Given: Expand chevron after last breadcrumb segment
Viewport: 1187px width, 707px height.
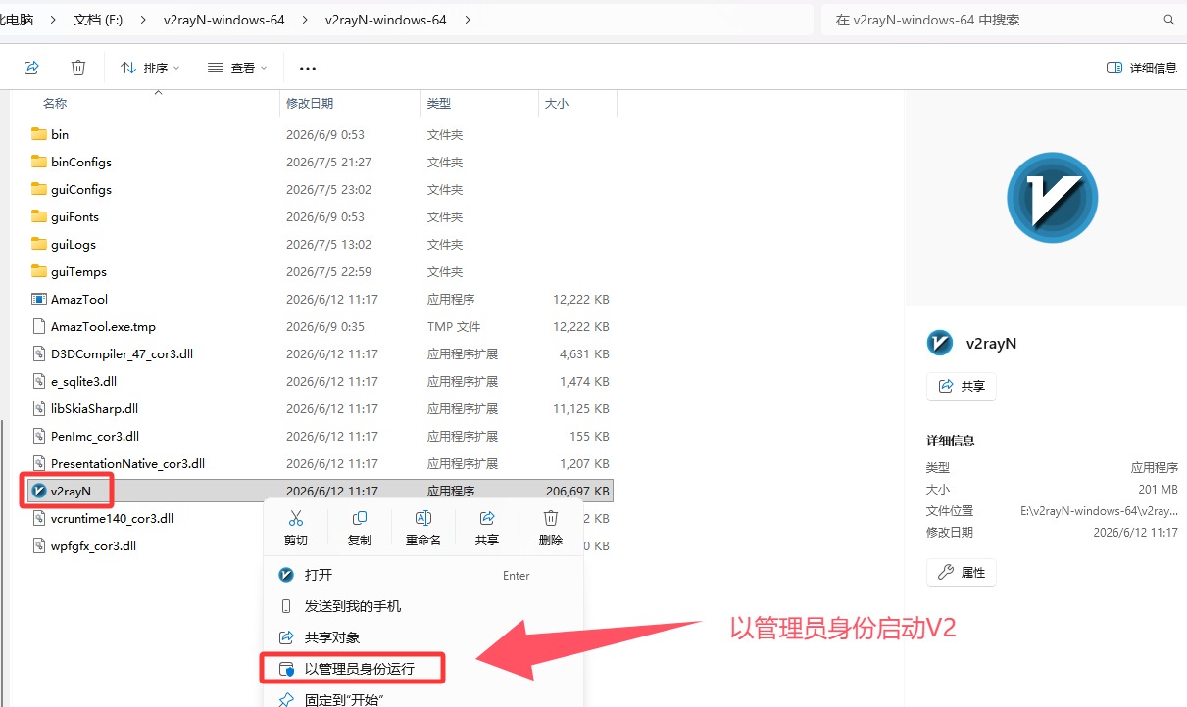Looking at the screenshot, I should pyautogui.click(x=468, y=20).
